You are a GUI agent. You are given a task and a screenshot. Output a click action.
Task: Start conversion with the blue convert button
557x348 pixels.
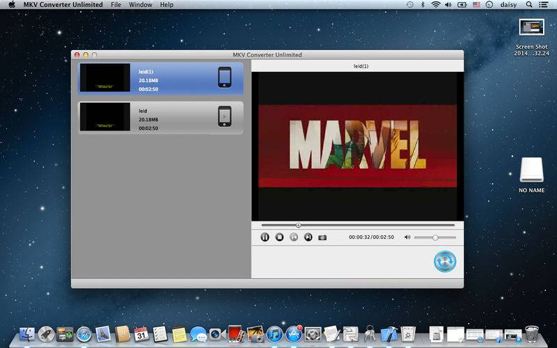445,262
